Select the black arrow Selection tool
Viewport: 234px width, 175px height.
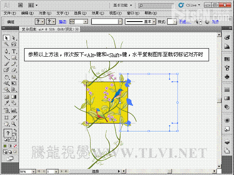pos(6,38)
